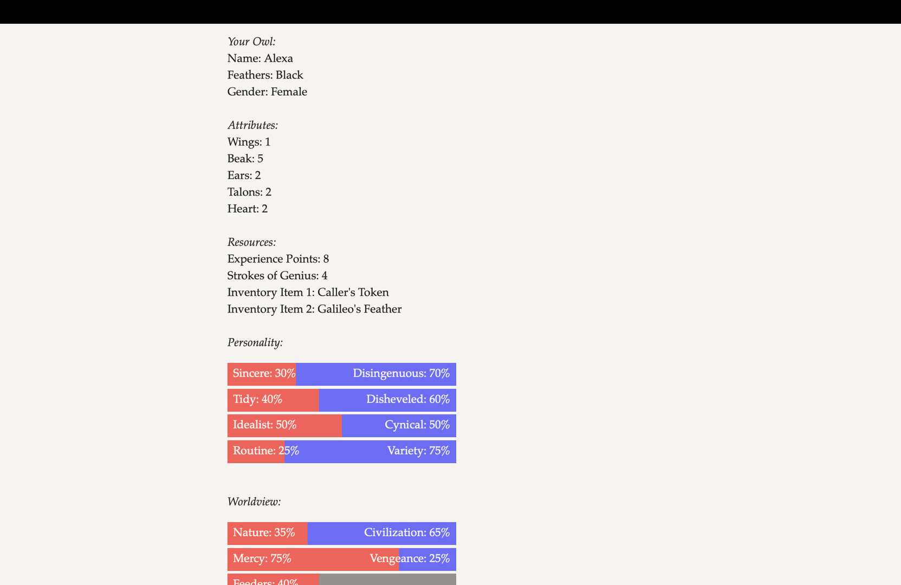Click the Nature 35% red segment
Viewport: 901px width, 585px height.
(267, 533)
